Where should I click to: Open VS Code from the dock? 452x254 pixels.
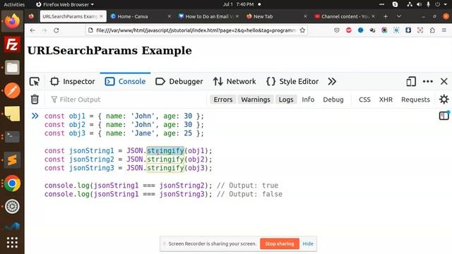[x=12, y=226]
